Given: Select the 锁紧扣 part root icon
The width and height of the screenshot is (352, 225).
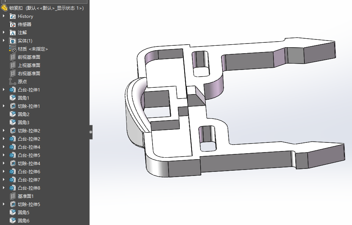Looking at the screenshot, I should click(4, 8).
